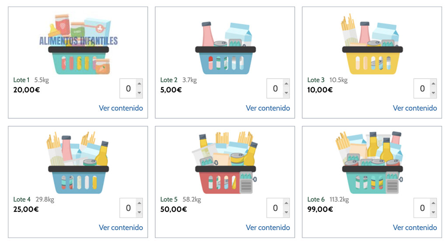Image resolution: width=446 pixels, height=241 pixels.
Task: Open Ver contenido for Lote 1
Action: point(121,108)
